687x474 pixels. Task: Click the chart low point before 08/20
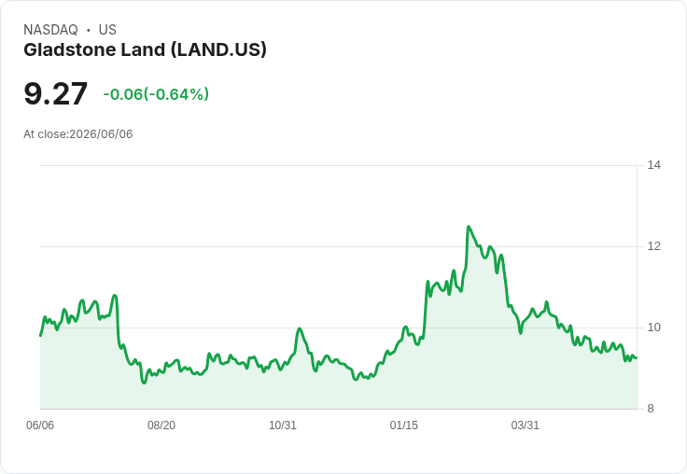click(x=144, y=383)
